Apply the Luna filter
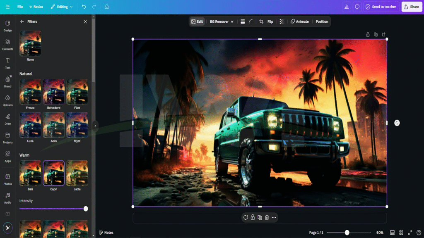Viewport: 424px width, 238px height. [x=30, y=125]
